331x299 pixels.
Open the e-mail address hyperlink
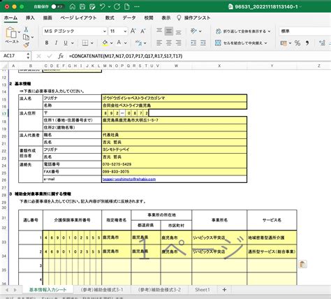pyautogui.click(x=129, y=179)
